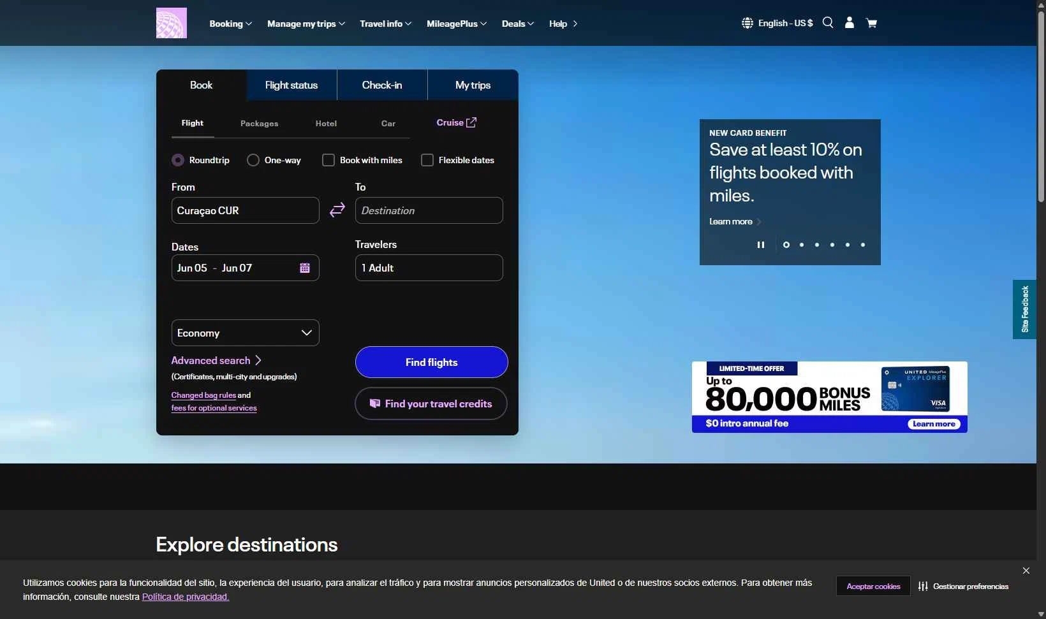This screenshot has width=1046, height=619.
Task: Enable Flexible dates checkbox
Action: [x=427, y=160]
